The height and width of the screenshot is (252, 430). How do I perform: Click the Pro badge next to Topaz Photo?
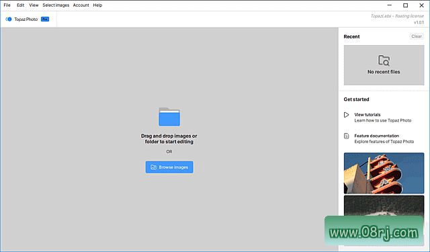pos(45,19)
